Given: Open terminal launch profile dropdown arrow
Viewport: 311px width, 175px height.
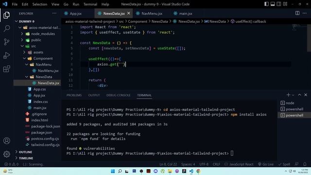Looking at the screenshot, I should pyautogui.click(x=293, y=95).
